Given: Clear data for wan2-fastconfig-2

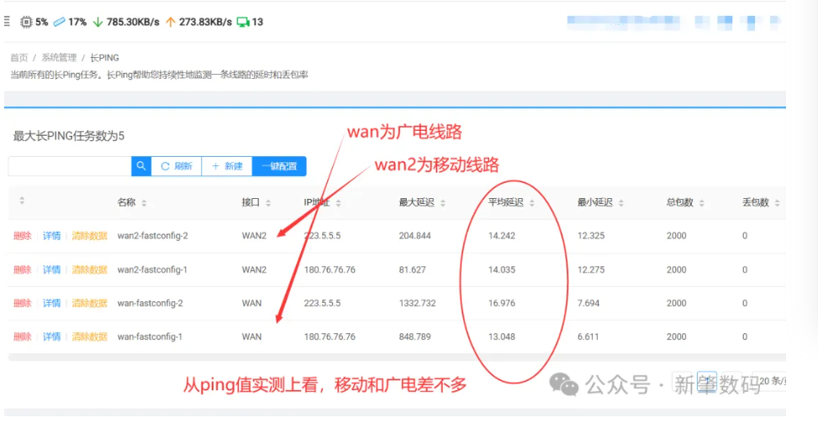Looking at the screenshot, I should (x=89, y=236).
